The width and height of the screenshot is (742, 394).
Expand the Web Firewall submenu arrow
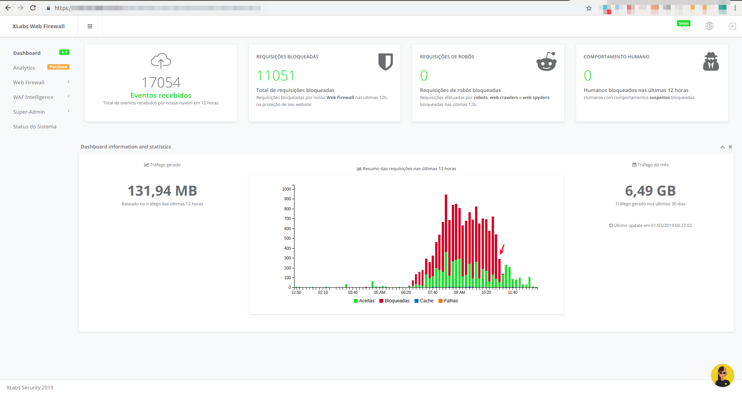click(69, 82)
